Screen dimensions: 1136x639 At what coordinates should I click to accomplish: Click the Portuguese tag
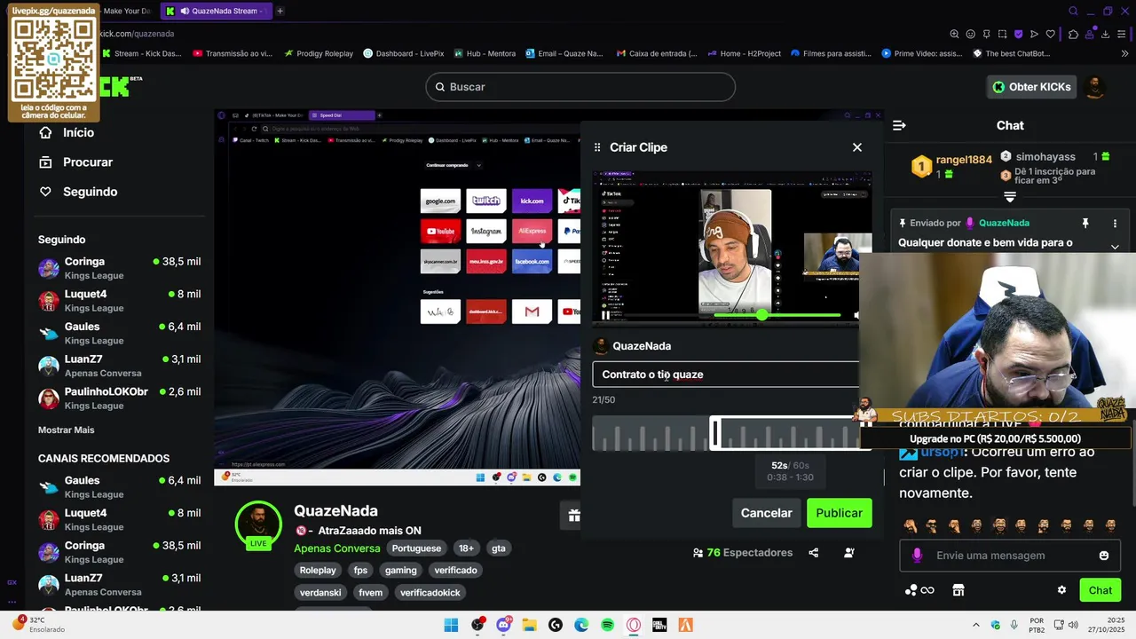coord(416,548)
